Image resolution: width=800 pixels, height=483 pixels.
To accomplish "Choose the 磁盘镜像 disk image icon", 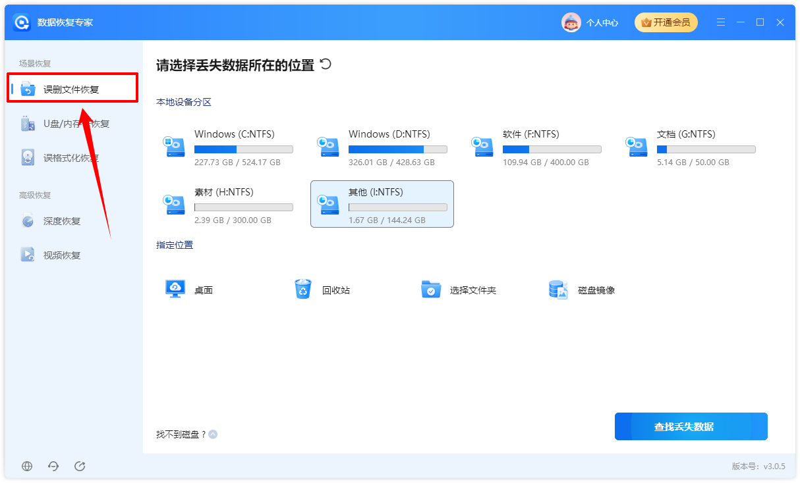I will 558,290.
